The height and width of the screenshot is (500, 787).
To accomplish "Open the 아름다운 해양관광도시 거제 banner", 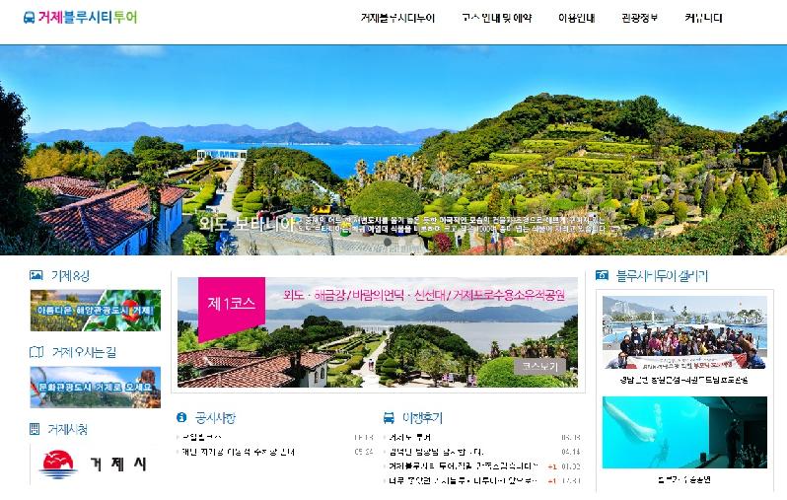I will (95, 311).
